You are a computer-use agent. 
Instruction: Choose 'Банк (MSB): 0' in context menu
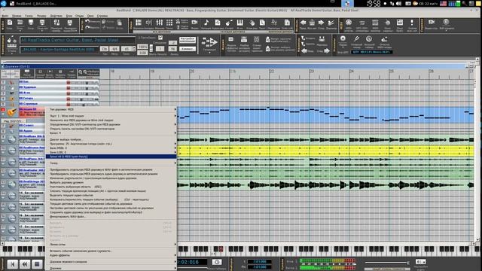click(x=111, y=148)
